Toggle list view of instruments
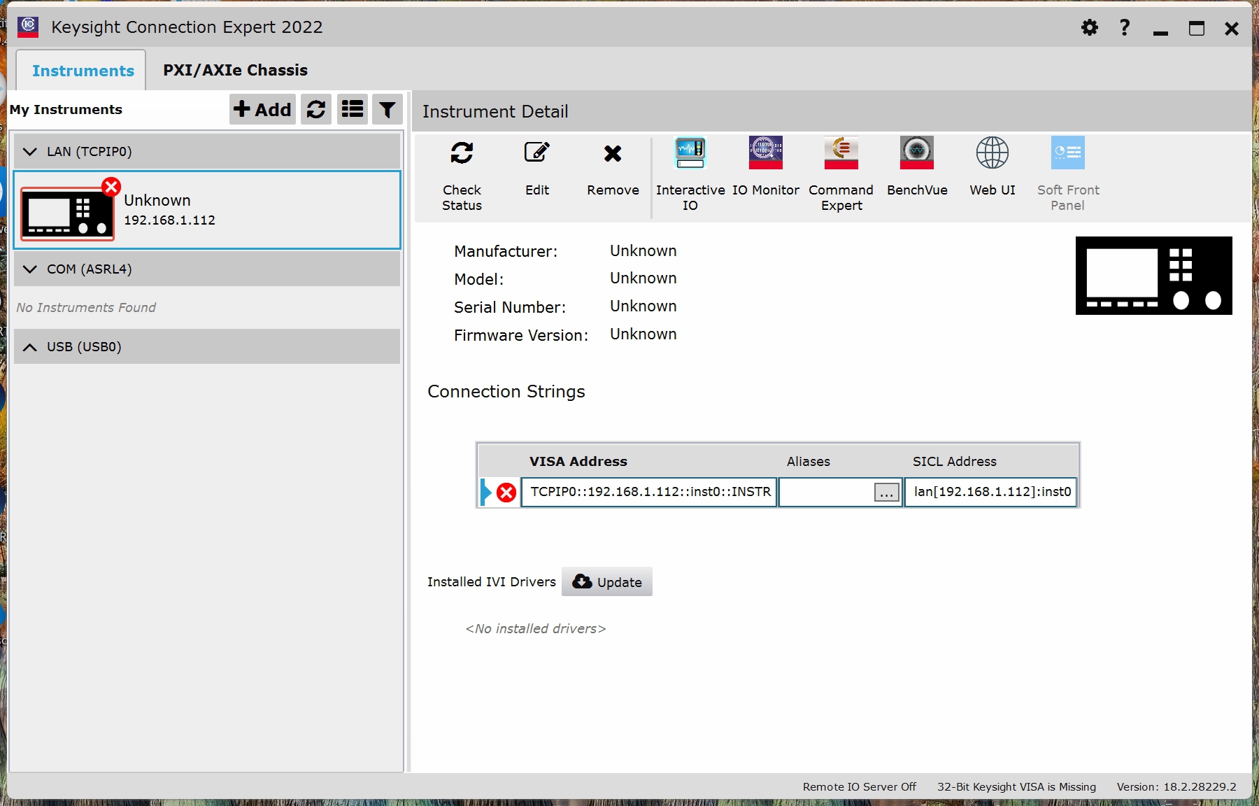This screenshot has height=806, width=1259. (x=353, y=110)
